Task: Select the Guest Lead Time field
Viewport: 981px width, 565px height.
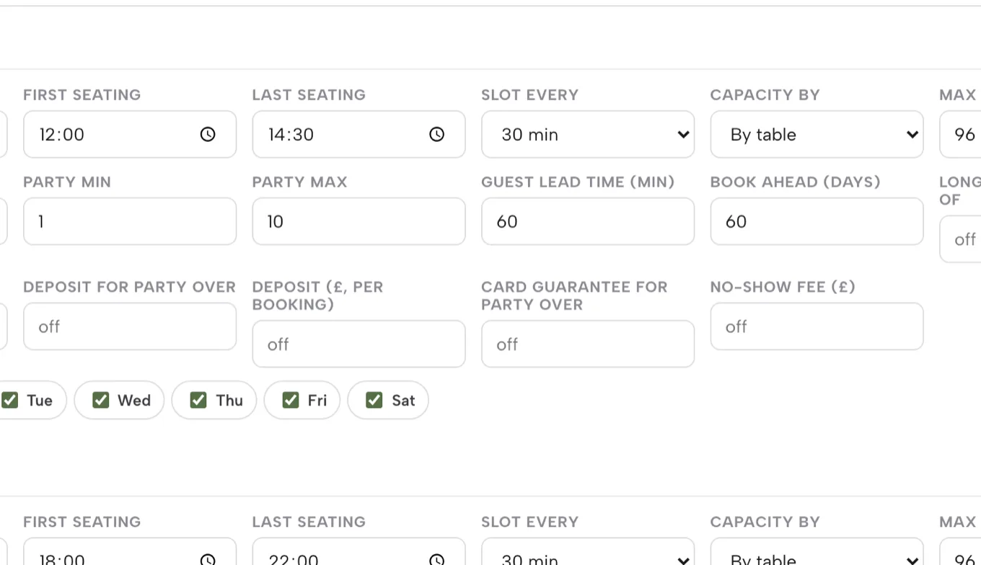Action: 588,221
